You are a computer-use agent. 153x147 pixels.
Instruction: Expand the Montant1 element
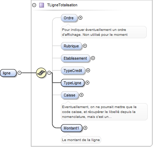85,128
